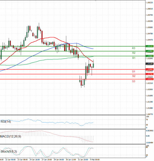Click the 27 Jan 20:00 time label
154x161 pixels.
coord(47,159)
